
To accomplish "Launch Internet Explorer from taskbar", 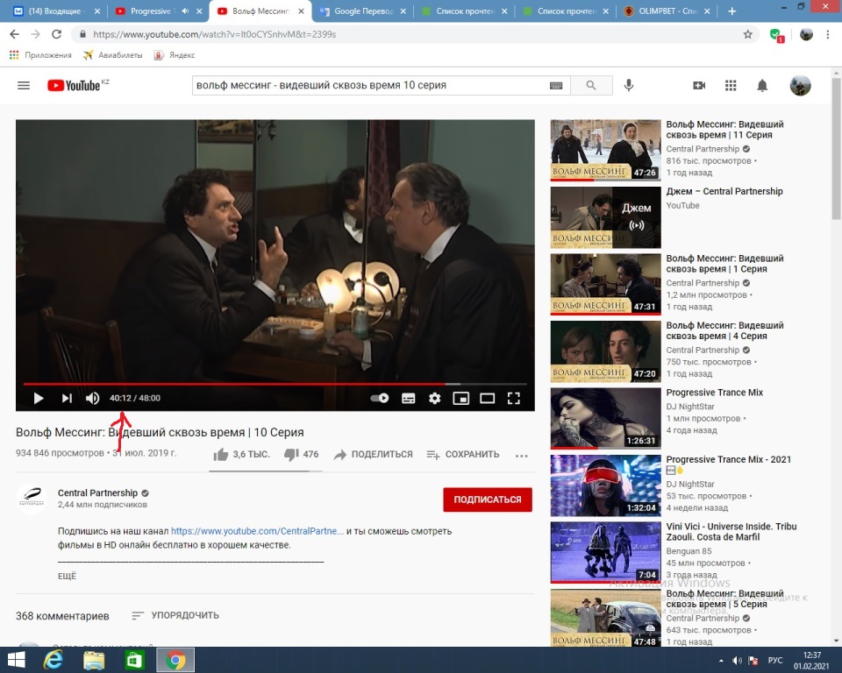I will tap(54, 660).
